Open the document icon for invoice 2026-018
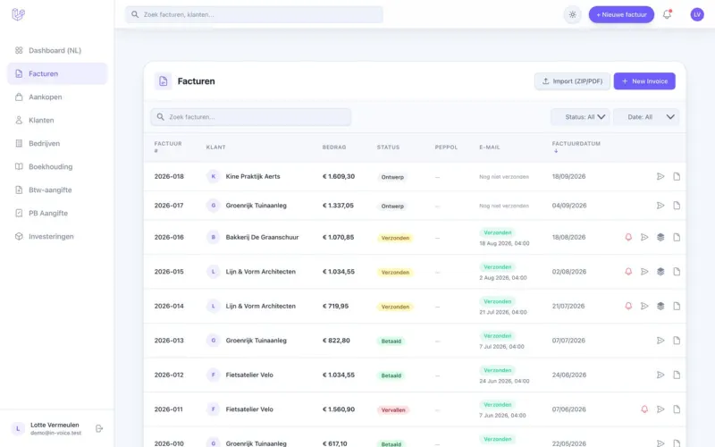 677,176
